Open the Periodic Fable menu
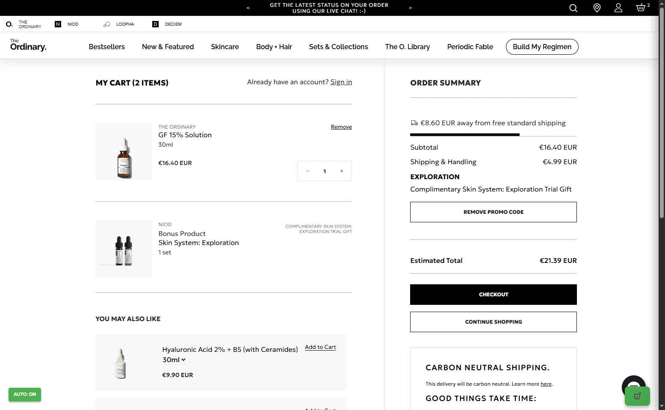Image resolution: width=665 pixels, height=410 pixels. (470, 47)
